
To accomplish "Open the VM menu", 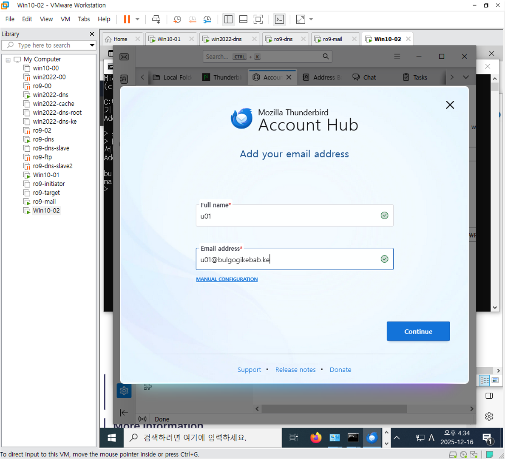I will point(65,19).
